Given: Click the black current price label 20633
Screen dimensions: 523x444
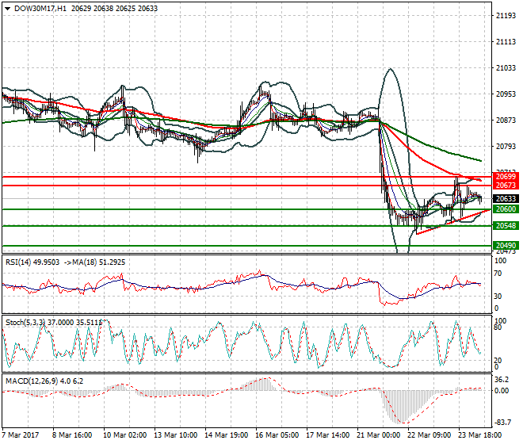Looking at the screenshot, I should 506,199.
